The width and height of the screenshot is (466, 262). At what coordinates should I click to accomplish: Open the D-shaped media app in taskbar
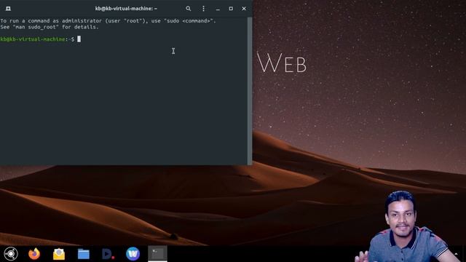[x=108, y=254]
